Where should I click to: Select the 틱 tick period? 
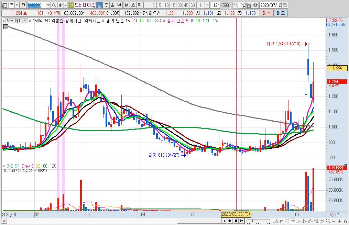coord(139,5)
